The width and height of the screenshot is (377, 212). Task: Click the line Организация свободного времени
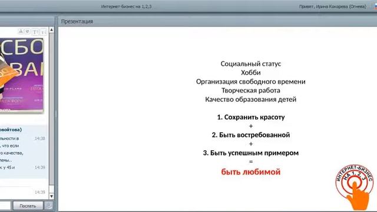click(x=251, y=81)
